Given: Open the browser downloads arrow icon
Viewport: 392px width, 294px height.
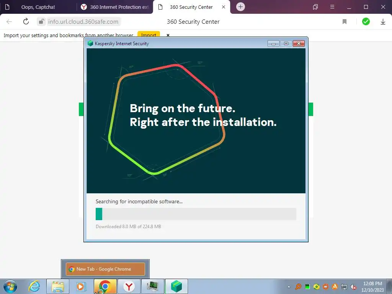Looking at the screenshot, I should pos(383,22).
